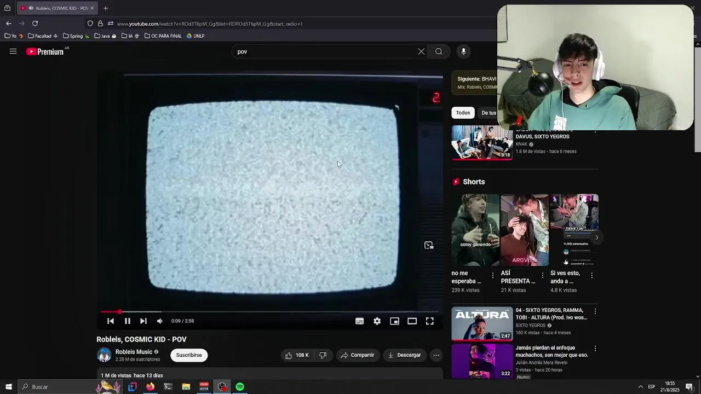The width and height of the screenshot is (701, 394).
Task: Dislike the video
Action: [x=323, y=355]
